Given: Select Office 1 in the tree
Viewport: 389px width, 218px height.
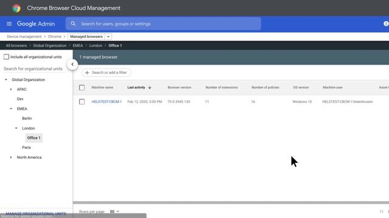Looking at the screenshot, I should tap(34, 138).
